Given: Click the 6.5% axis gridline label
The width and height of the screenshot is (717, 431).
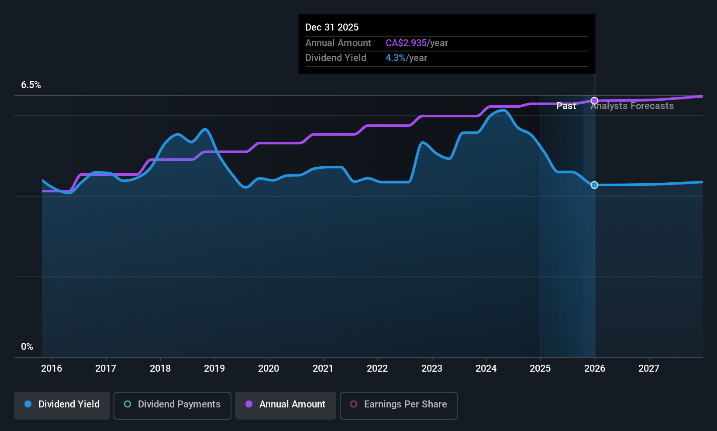Looking at the screenshot, I should click(31, 85).
